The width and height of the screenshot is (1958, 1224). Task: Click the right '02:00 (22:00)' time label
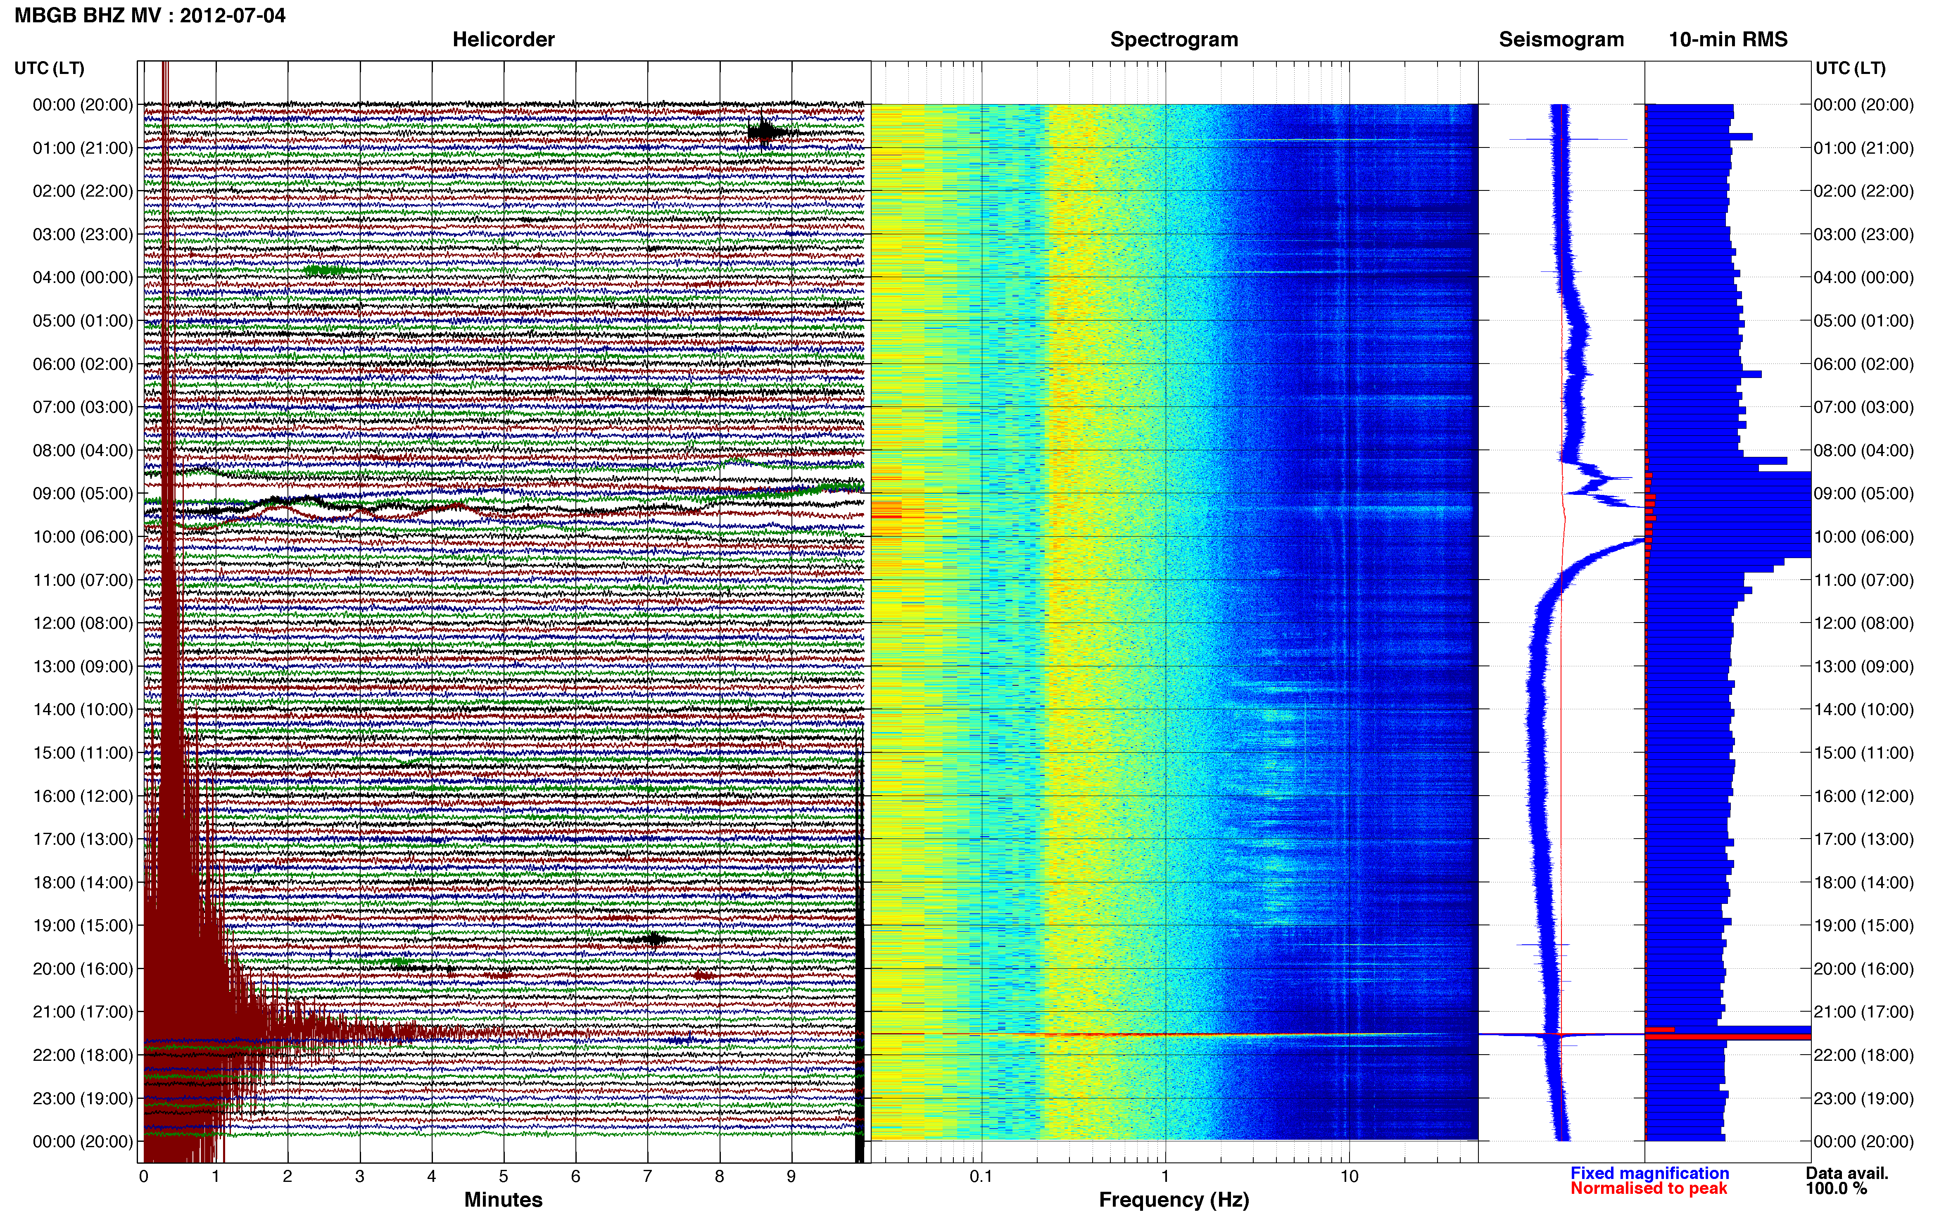(x=1863, y=191)
